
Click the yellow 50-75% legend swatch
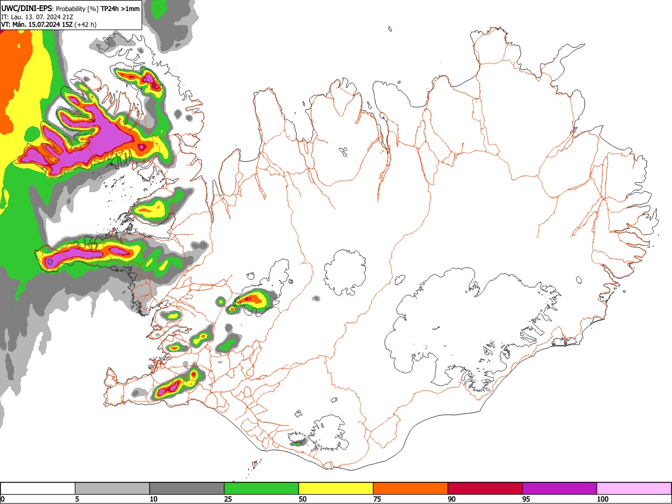tap(336, 489)
